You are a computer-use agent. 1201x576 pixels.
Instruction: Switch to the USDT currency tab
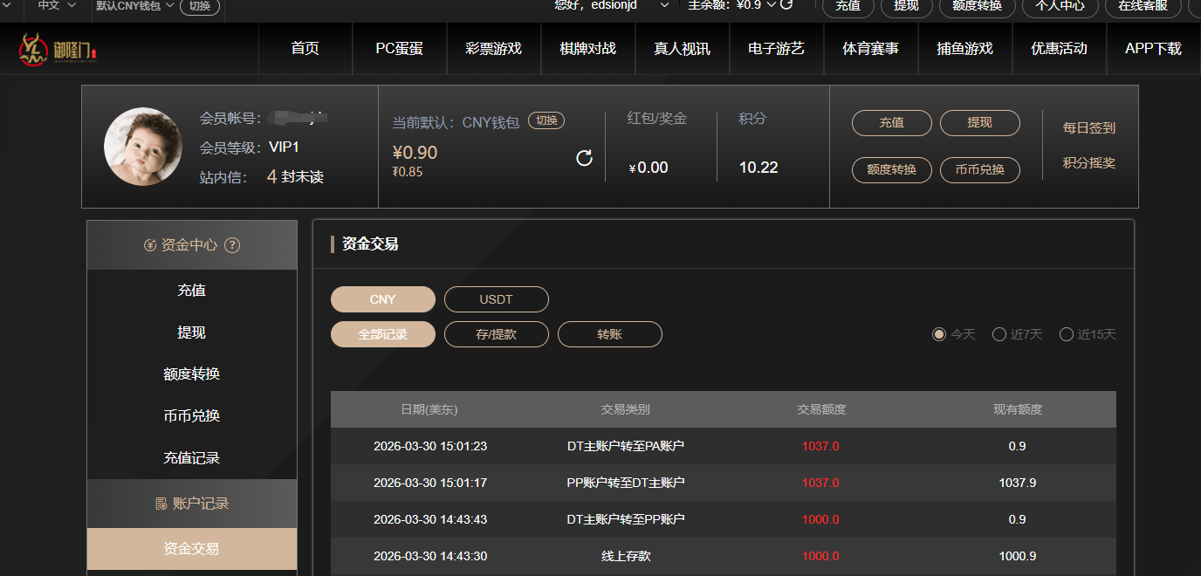point(496,299)
